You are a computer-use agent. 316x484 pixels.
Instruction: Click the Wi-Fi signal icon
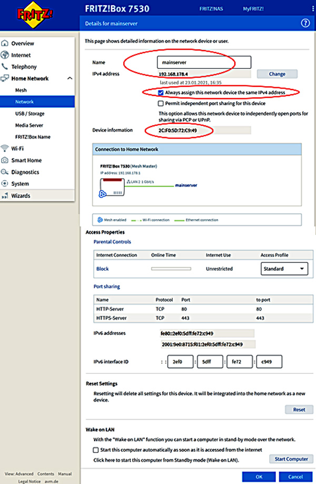point(5,148)
